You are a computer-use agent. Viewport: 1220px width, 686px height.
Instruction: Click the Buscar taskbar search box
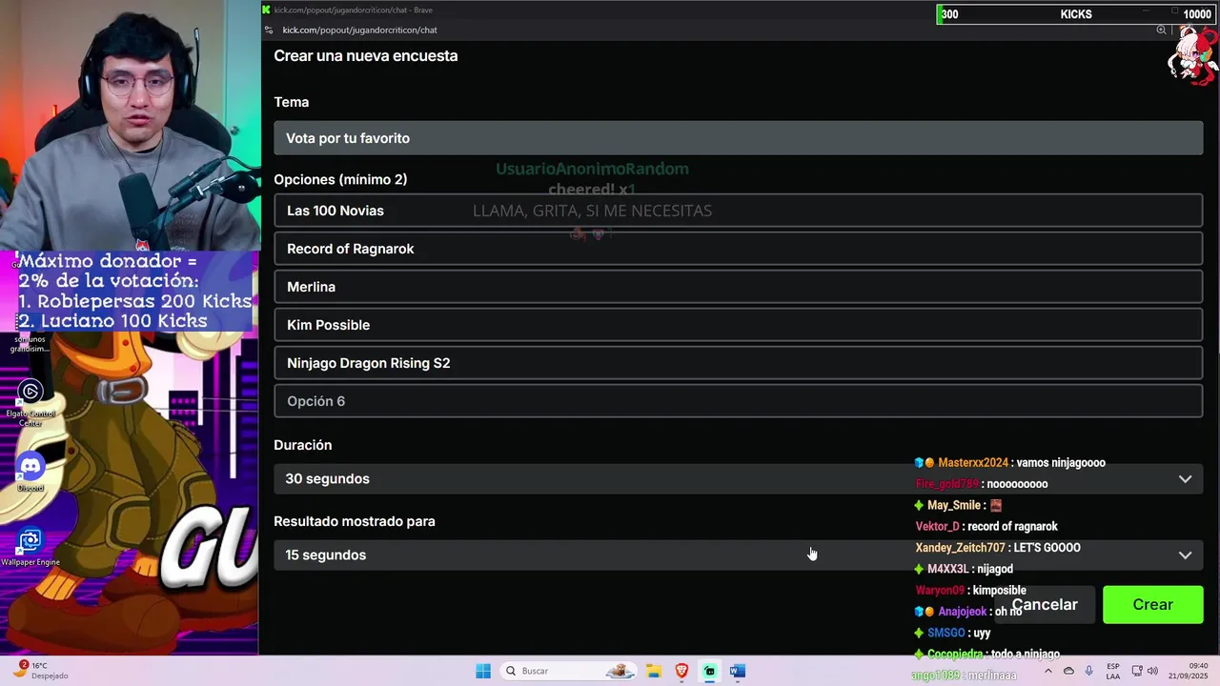pos(569,671)
